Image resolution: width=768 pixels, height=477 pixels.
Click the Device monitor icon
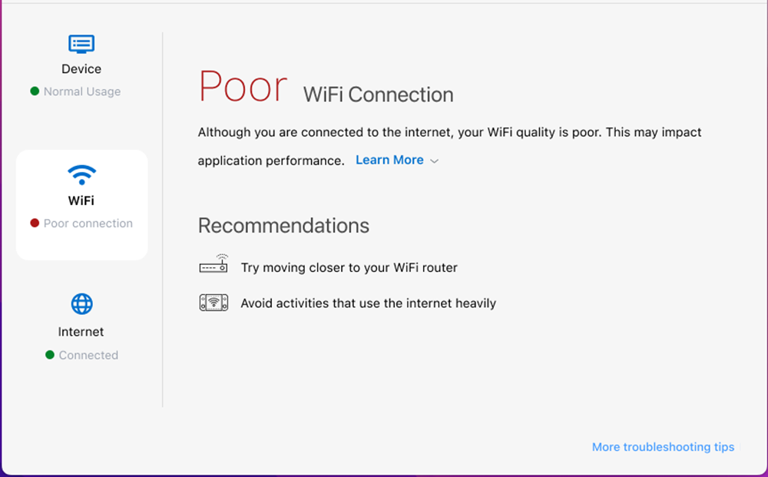(x=81, y=43)
